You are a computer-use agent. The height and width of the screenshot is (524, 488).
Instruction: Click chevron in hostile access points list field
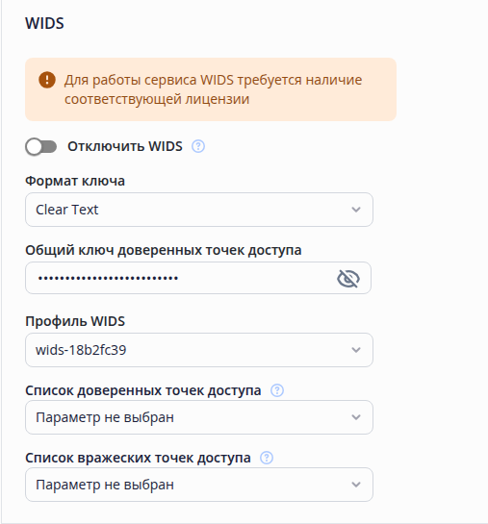tap(356, 485)
